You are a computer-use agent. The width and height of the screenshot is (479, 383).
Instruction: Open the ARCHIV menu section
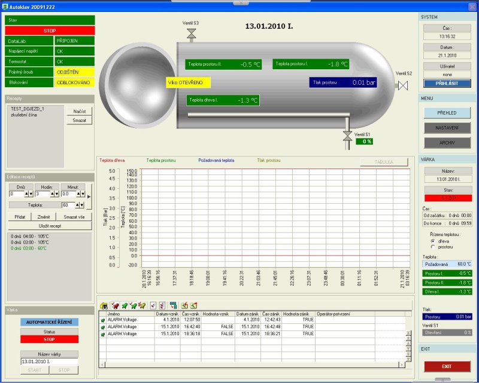click(447, 143)
